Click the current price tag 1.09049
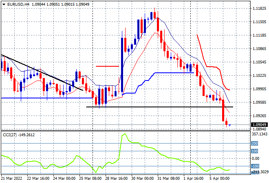 pos(259,124)
